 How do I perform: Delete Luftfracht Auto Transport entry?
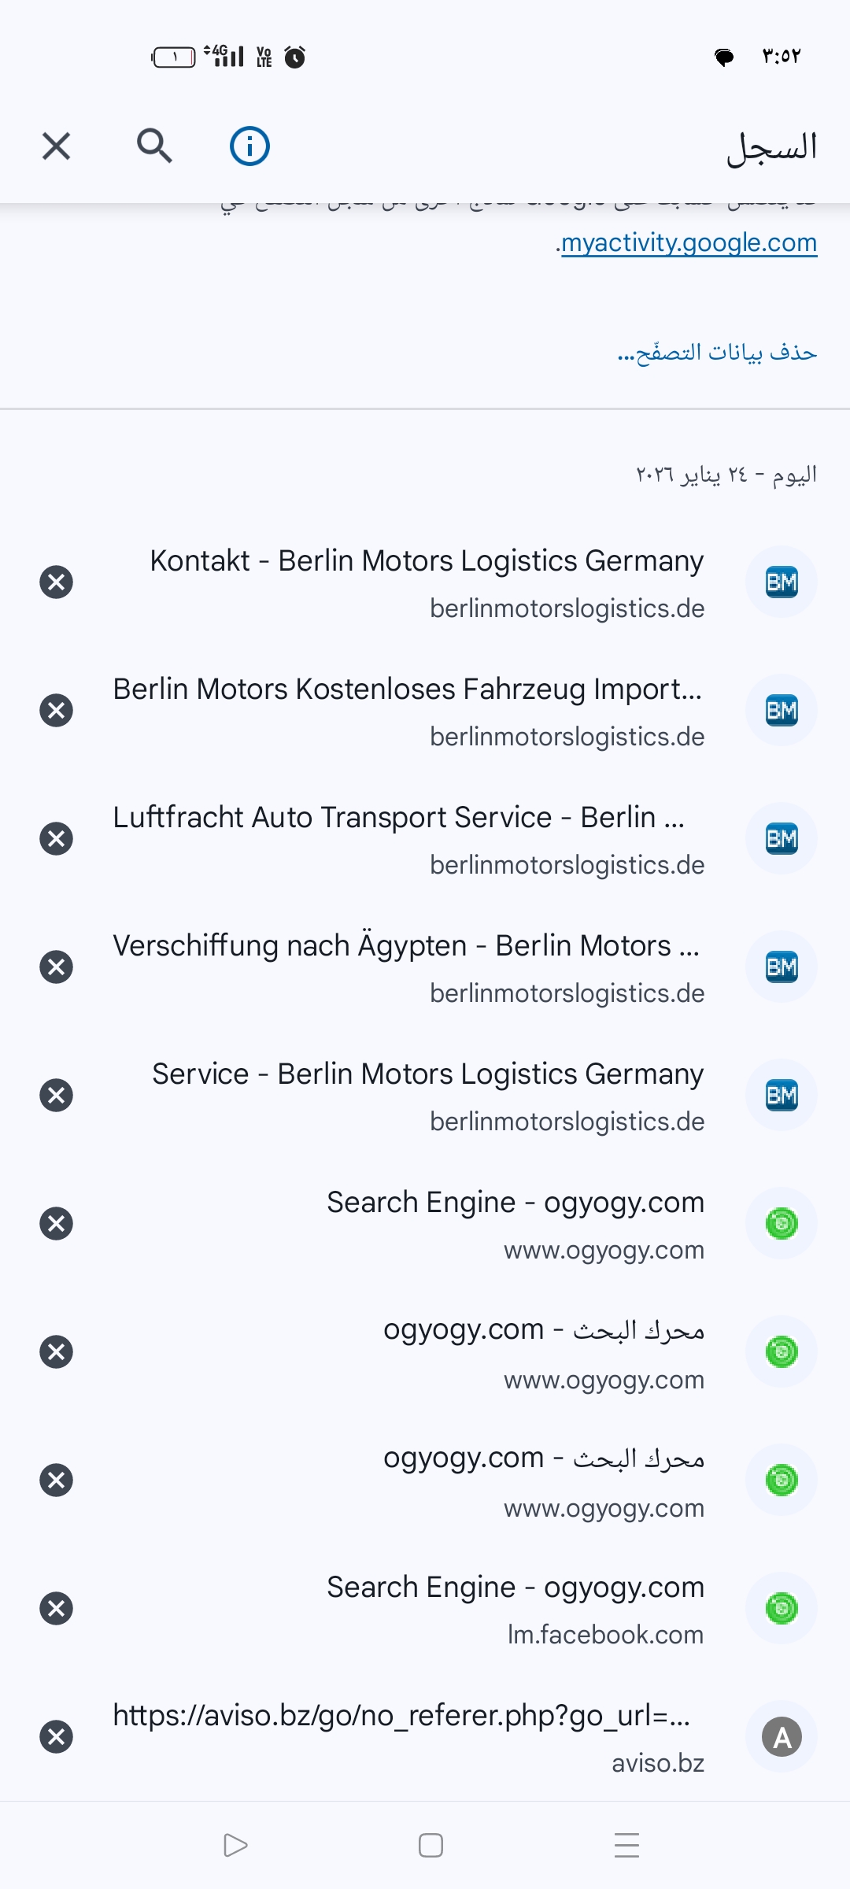[56, 839]
